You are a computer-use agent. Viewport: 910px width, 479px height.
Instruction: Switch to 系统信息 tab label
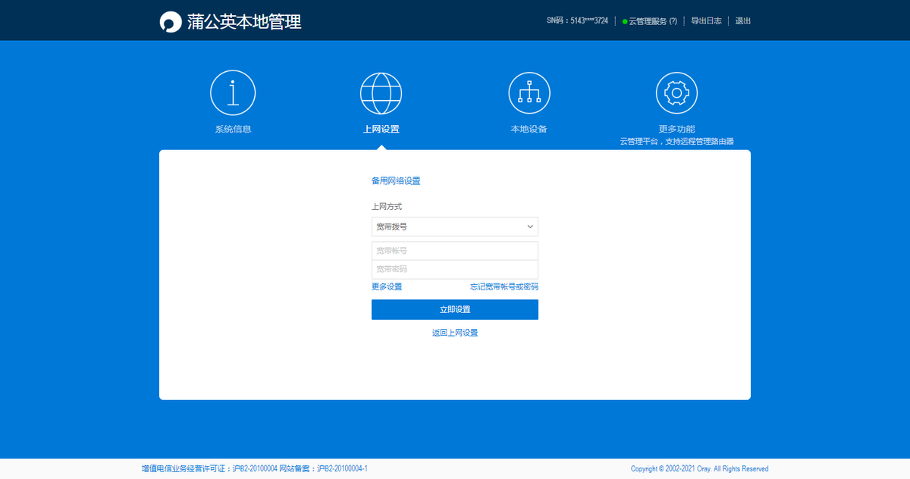pyautogui.click(x=233, y=129)
